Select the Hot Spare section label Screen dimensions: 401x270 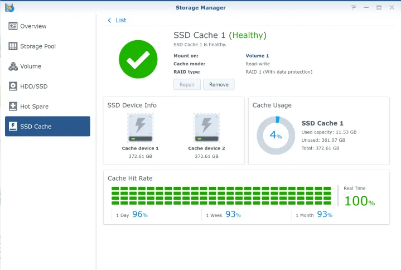coord(34,107)
